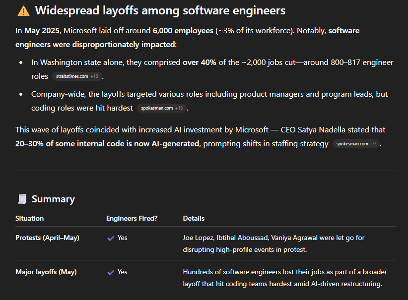Viewport: 408px width, 300px height.
Task: Click the bold text 'over 40%'
Action: click(x=200, y=62)
